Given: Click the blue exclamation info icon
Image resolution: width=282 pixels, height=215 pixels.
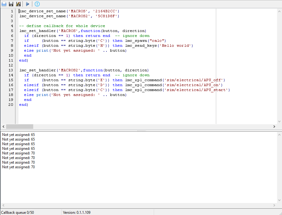Looking at the screenshot, I should point(37,4).
